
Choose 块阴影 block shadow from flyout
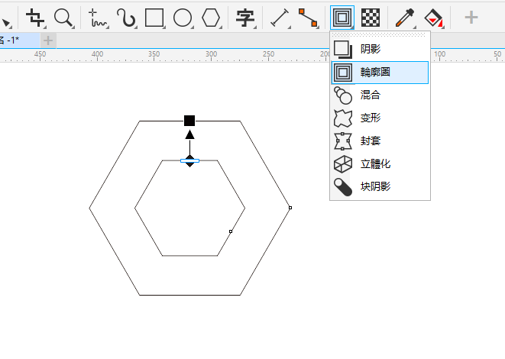(380, 186)
